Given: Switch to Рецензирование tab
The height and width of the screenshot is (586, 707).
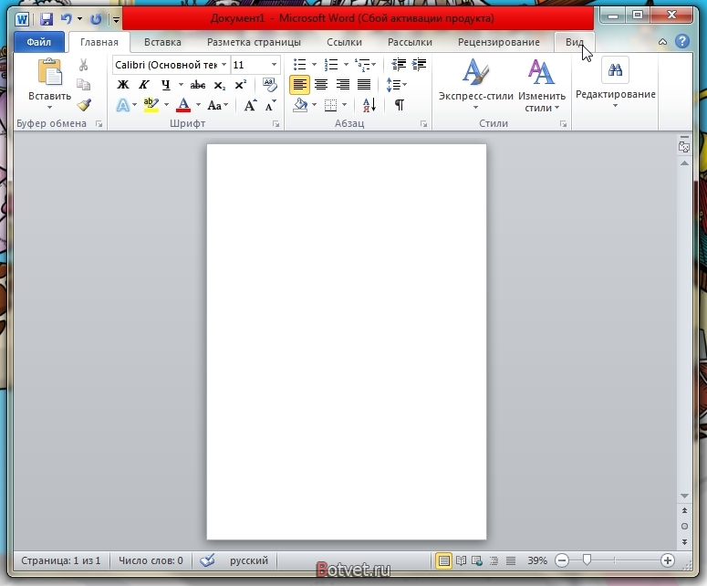Looking at the screenshot, I should pos(499,42).
